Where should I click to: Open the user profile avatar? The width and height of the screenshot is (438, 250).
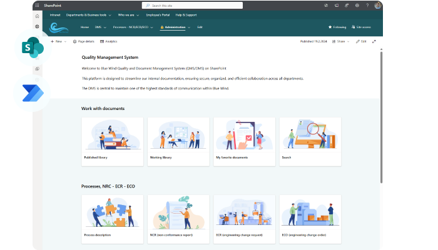pos(377,5)
